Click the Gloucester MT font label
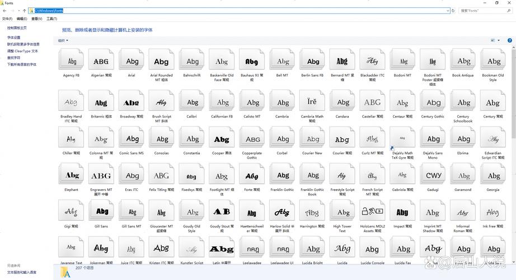The width and height of the screenshot is (516, 280). coord(162,228)
